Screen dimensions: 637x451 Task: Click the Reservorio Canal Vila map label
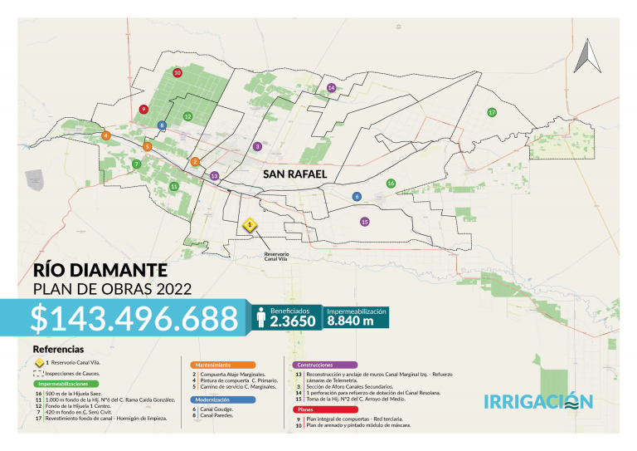point(276,255)
